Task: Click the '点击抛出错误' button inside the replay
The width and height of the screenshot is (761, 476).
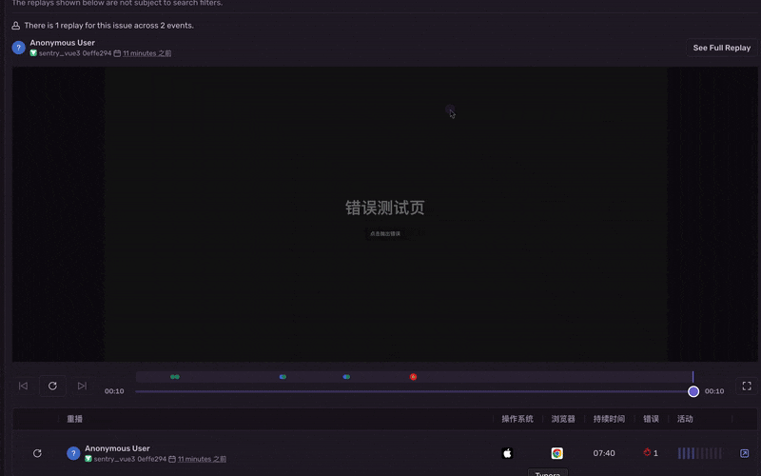Action: [x=385, y=233]
